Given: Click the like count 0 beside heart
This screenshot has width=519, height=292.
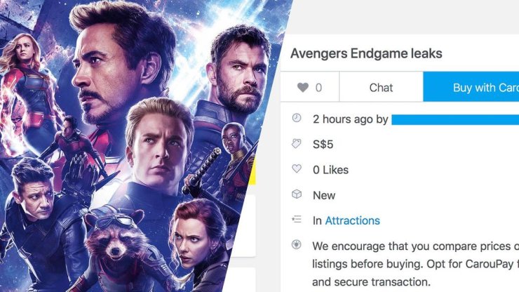Looking at the screenshot, I should [318, 88].
